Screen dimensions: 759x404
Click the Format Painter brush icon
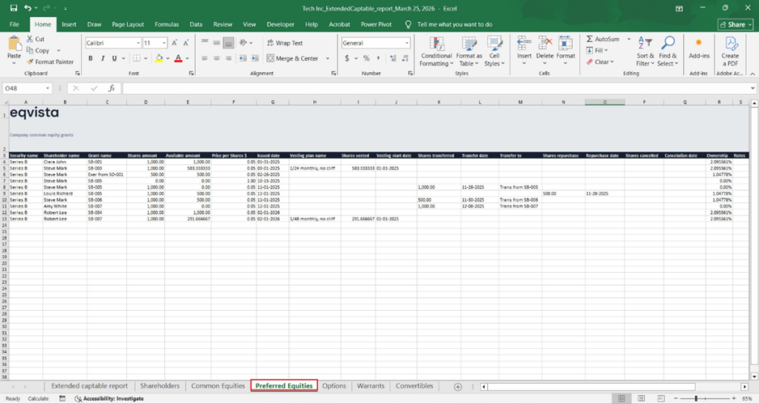[x=30, y=62]
